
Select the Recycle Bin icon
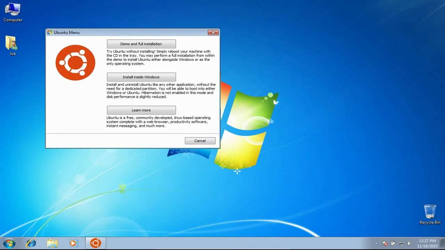point(430,214)
